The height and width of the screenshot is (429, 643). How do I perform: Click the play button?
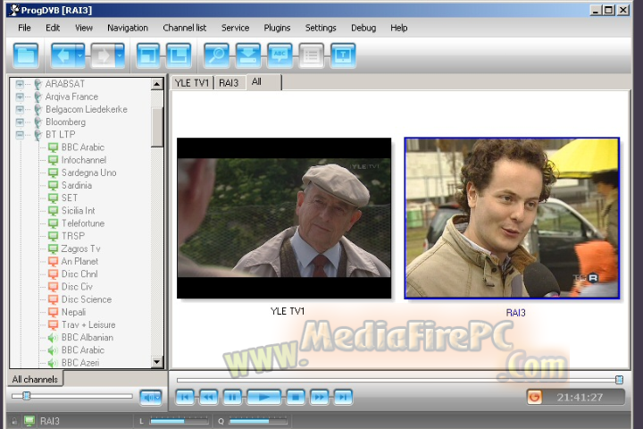[x=264, y=397]
